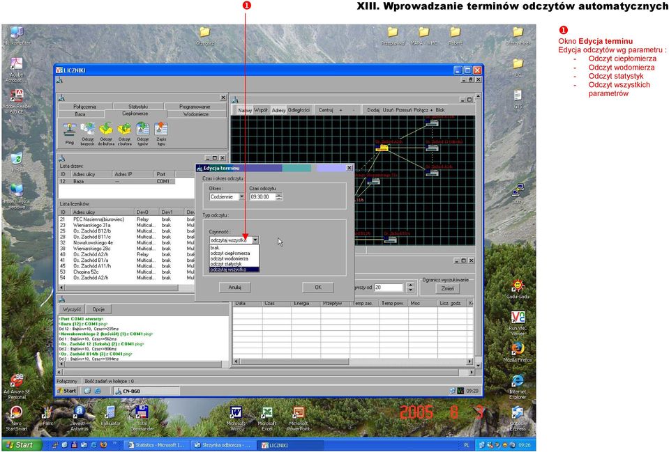Click the Czas odczytu time stepper arrows
The width and height of the screenshot is (669, 452).
coord(279,197)
